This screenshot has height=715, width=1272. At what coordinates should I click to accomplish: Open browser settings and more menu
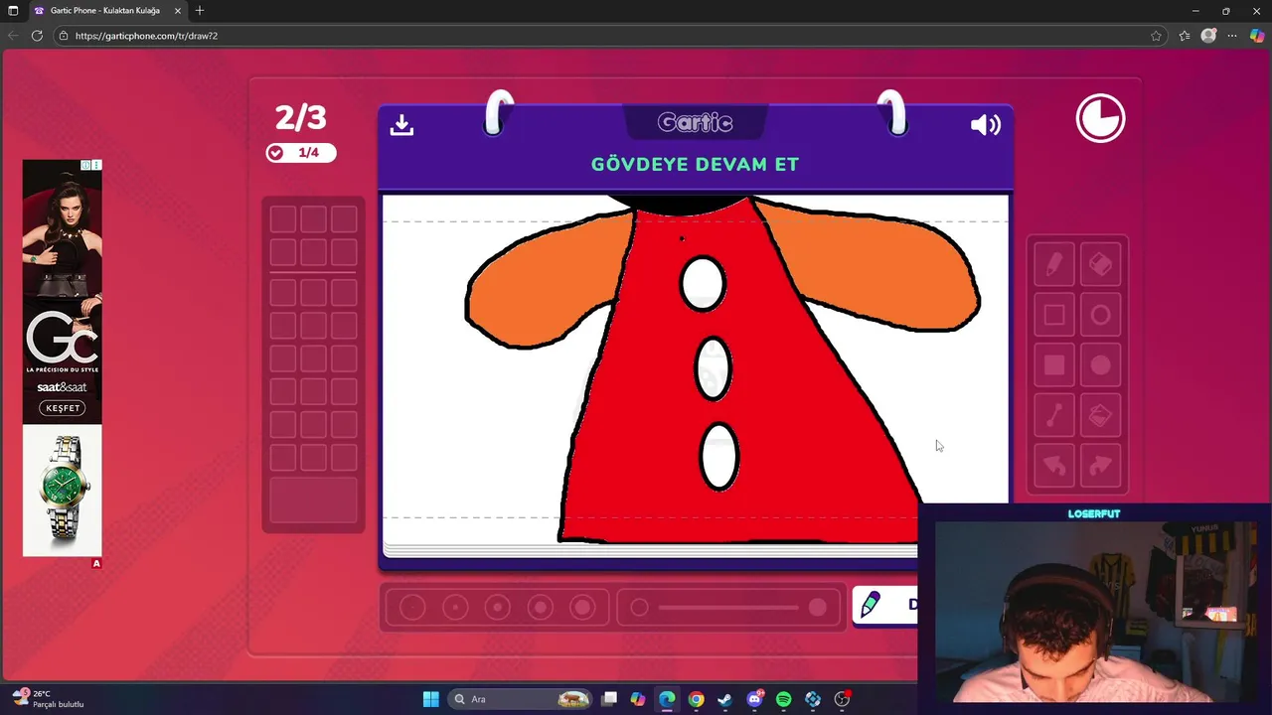(x=1232, y=36)
